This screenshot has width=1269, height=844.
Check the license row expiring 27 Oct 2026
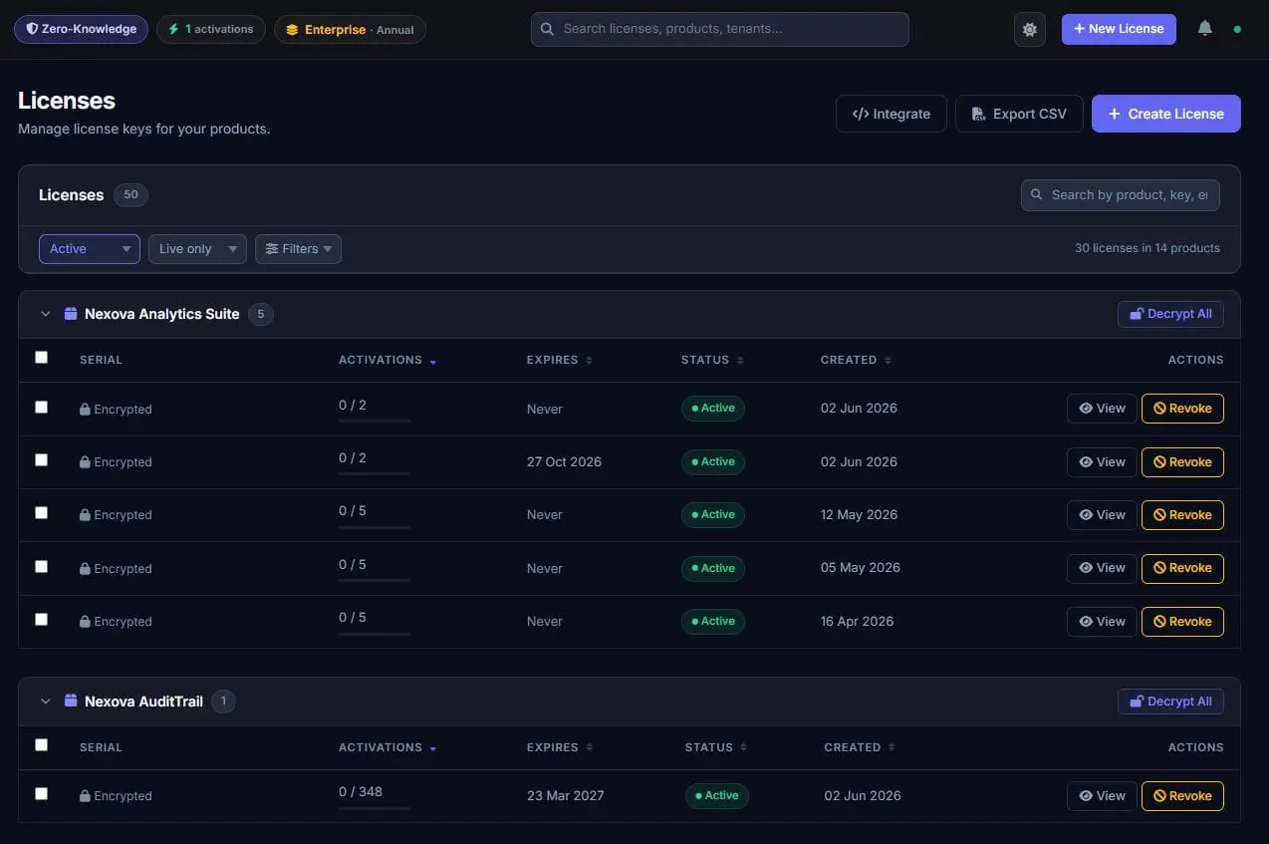[41, 459]
